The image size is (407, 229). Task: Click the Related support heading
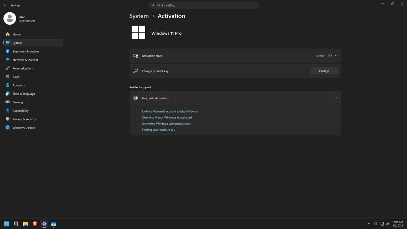(x=140, y=87)
